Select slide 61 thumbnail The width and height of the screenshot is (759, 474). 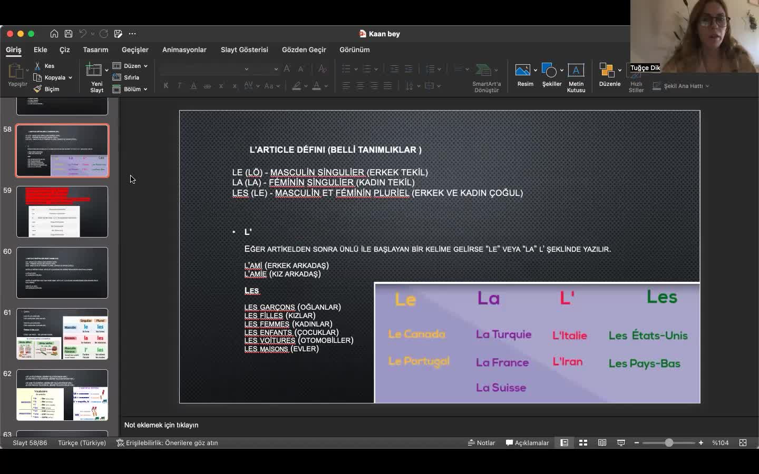(x=62, y=334)
